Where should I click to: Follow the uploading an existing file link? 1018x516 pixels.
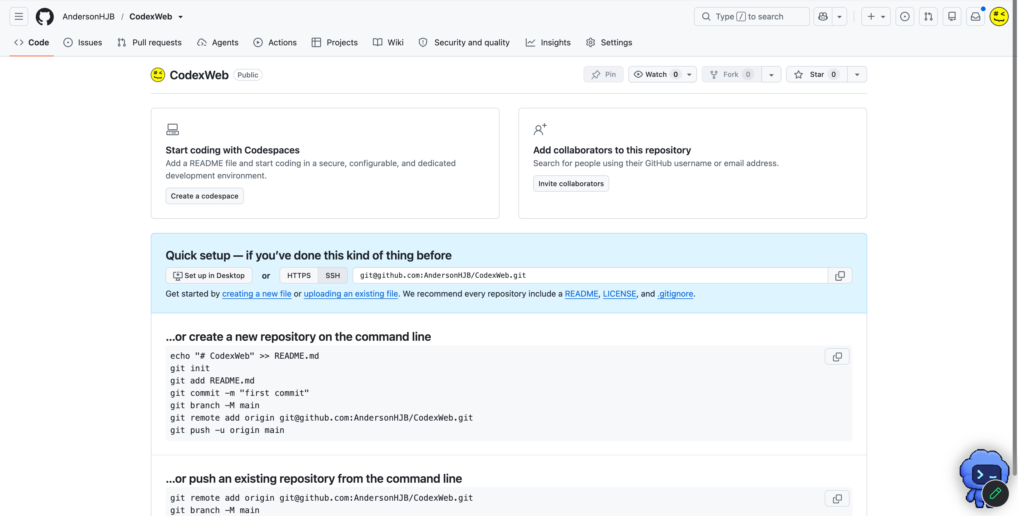point(351,294)
